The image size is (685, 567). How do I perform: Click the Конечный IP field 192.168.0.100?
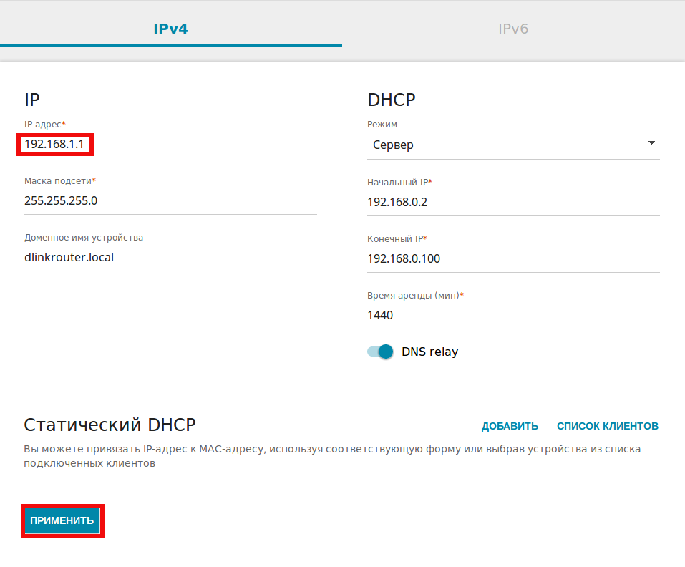pyautogui.click(x=512, y=258)
